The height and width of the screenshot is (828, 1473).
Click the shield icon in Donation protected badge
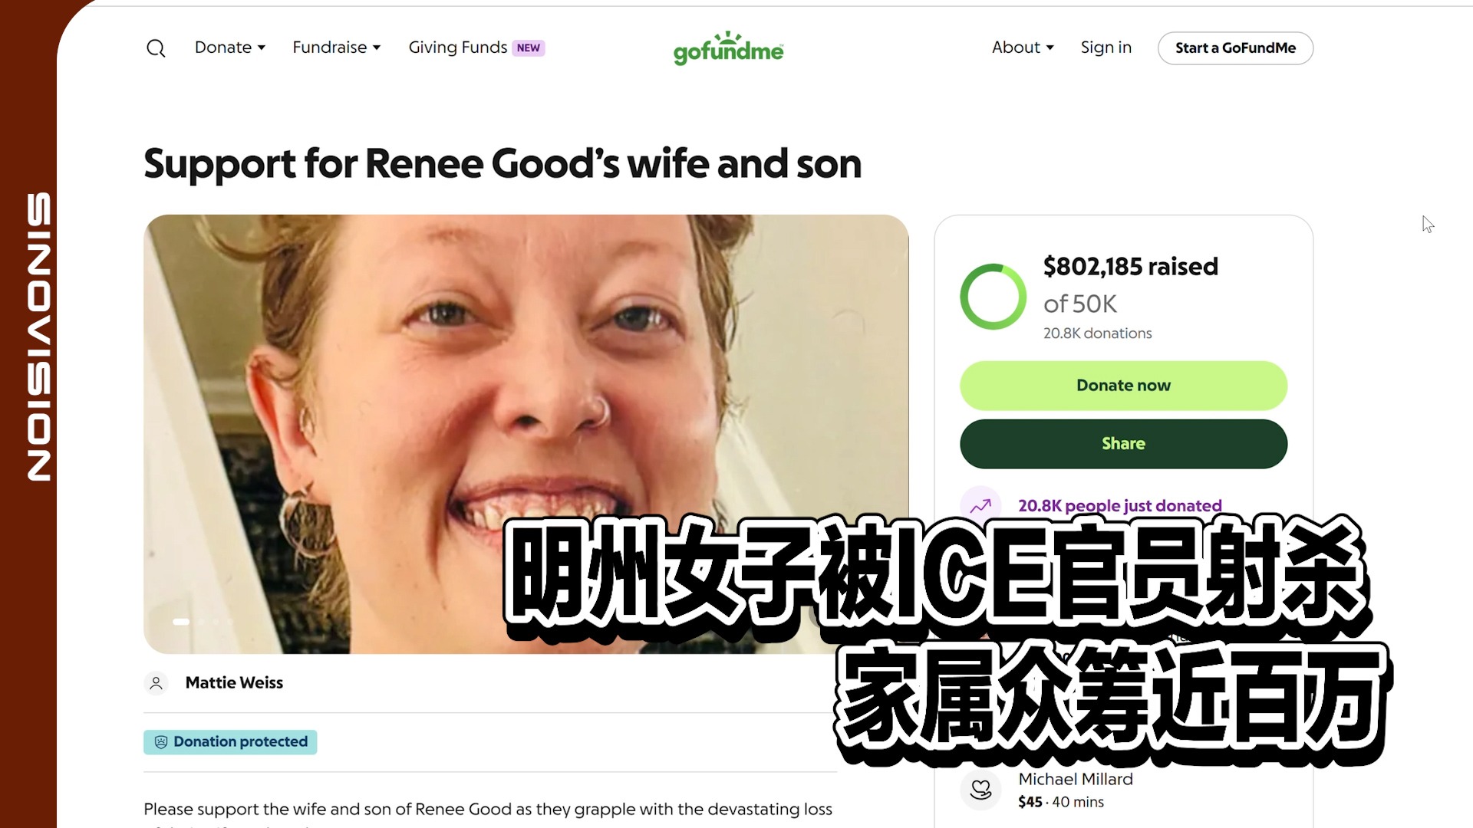coord(161,742)
